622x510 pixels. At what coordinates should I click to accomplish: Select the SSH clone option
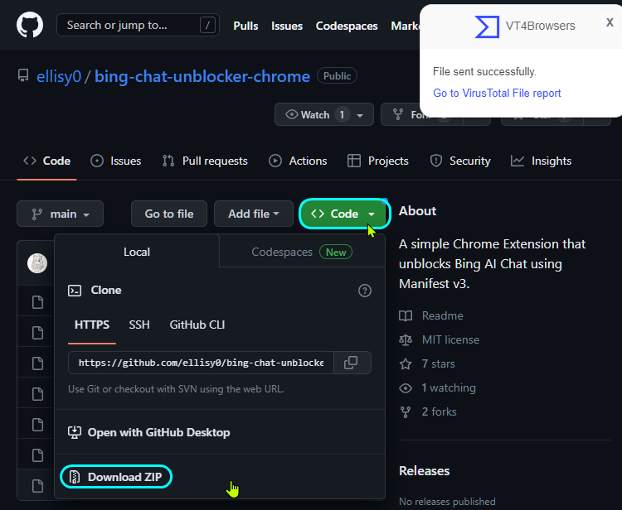[139, 325]
